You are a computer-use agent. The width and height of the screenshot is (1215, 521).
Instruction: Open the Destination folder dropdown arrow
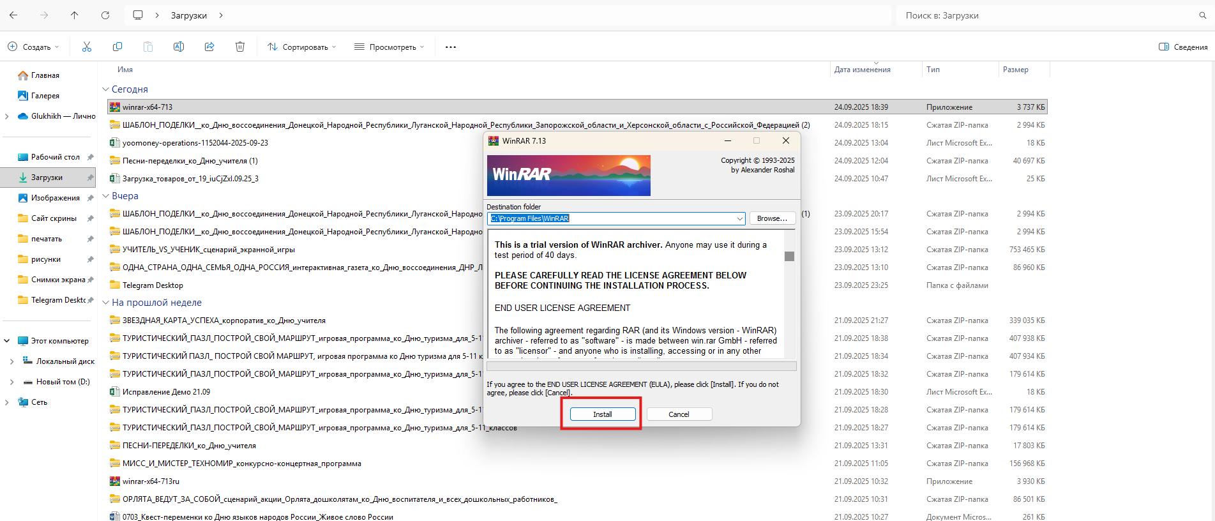739,218
